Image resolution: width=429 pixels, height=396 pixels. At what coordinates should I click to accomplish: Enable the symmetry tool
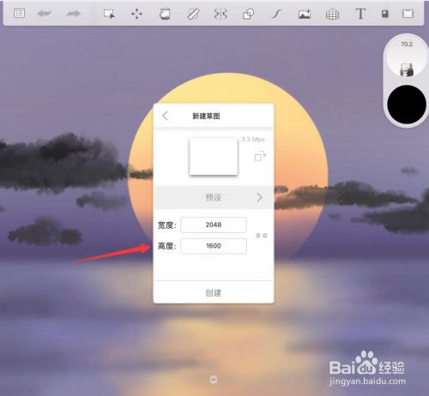[221, 14]
